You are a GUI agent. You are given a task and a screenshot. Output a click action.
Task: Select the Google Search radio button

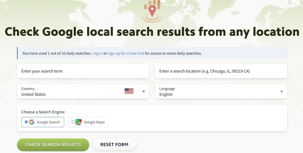(26, 122)
